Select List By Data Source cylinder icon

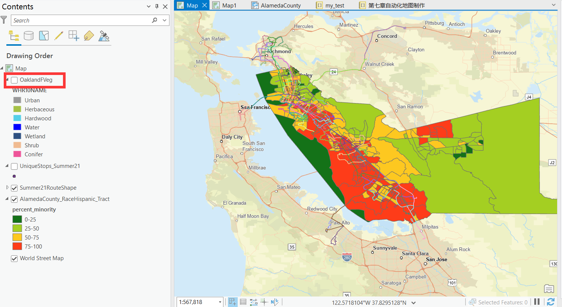[x=29, y=36]
